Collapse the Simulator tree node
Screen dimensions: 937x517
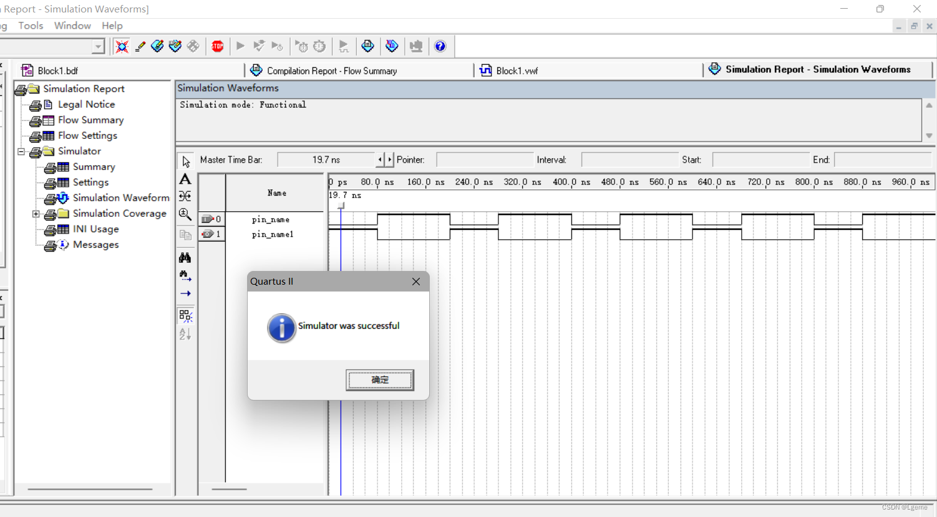pyautogui.click(x=21, y=151)
